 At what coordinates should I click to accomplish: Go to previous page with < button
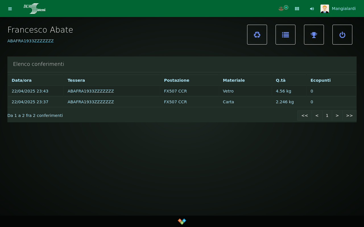point(317,115)
